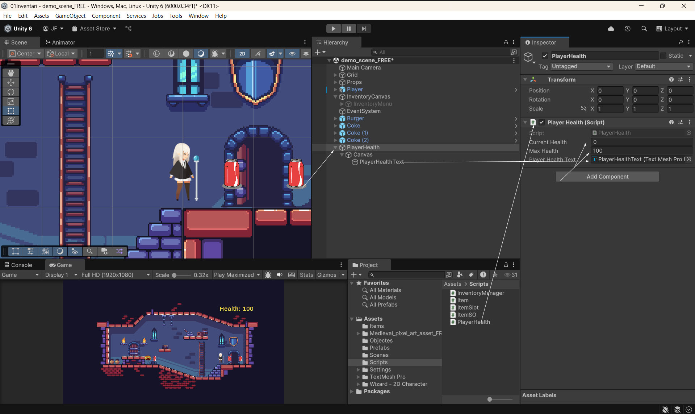Adjust the Game view Scale slider
This screenshot has width=695, height=414.
(174, 275)
